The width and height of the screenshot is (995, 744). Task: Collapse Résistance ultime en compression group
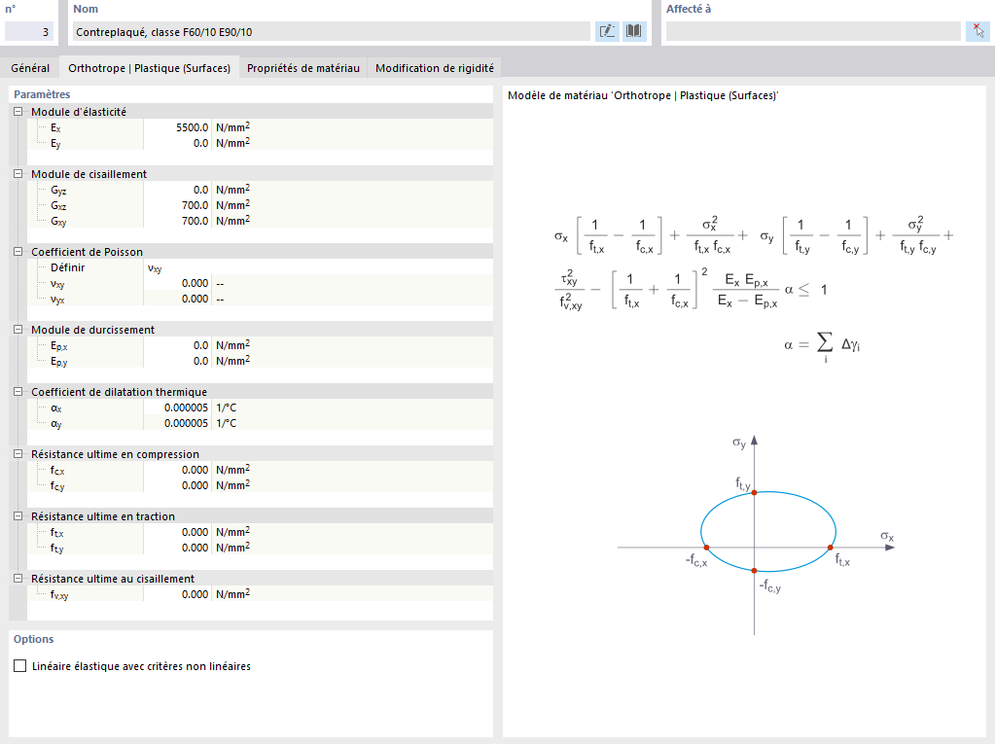pyautogui.click(x=18, y=454)
